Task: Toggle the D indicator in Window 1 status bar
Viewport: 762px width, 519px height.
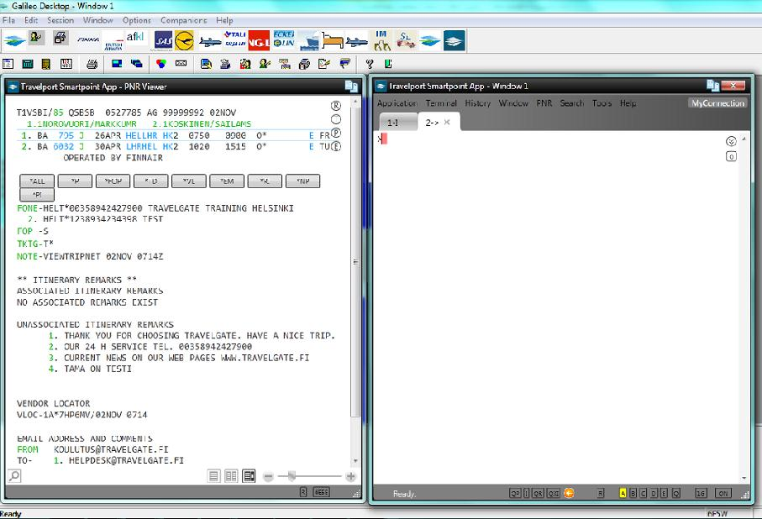Action: click(654, 493)
